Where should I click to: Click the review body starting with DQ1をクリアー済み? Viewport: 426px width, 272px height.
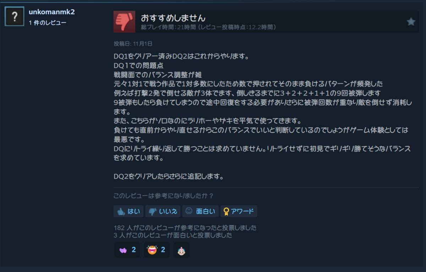click(263, 116)
